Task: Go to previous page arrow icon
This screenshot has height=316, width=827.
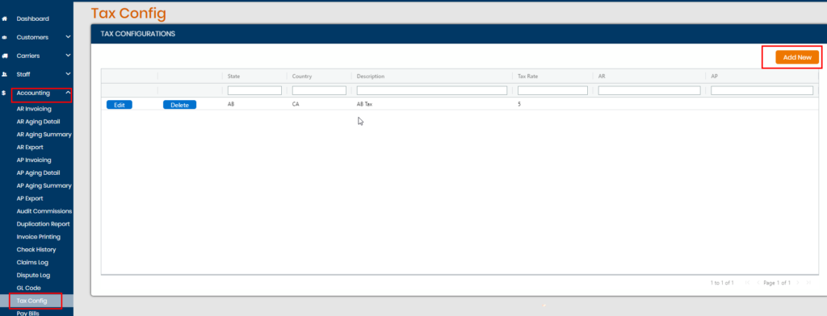Action: (758, 283)
